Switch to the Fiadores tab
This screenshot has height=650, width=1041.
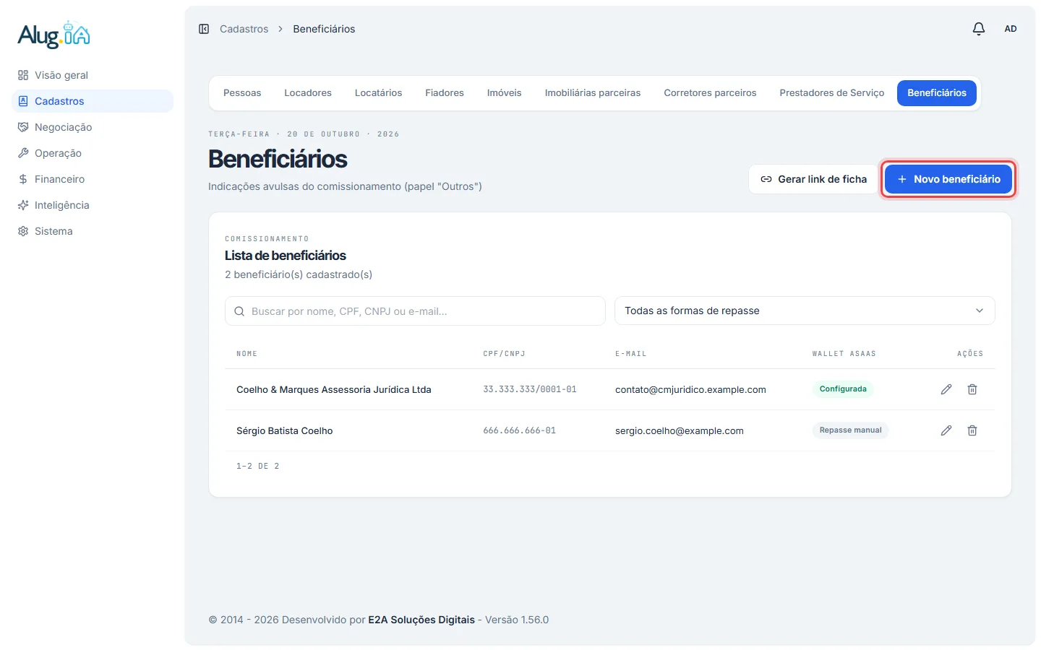445,93
